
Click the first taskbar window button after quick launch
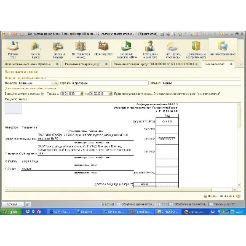61,212
